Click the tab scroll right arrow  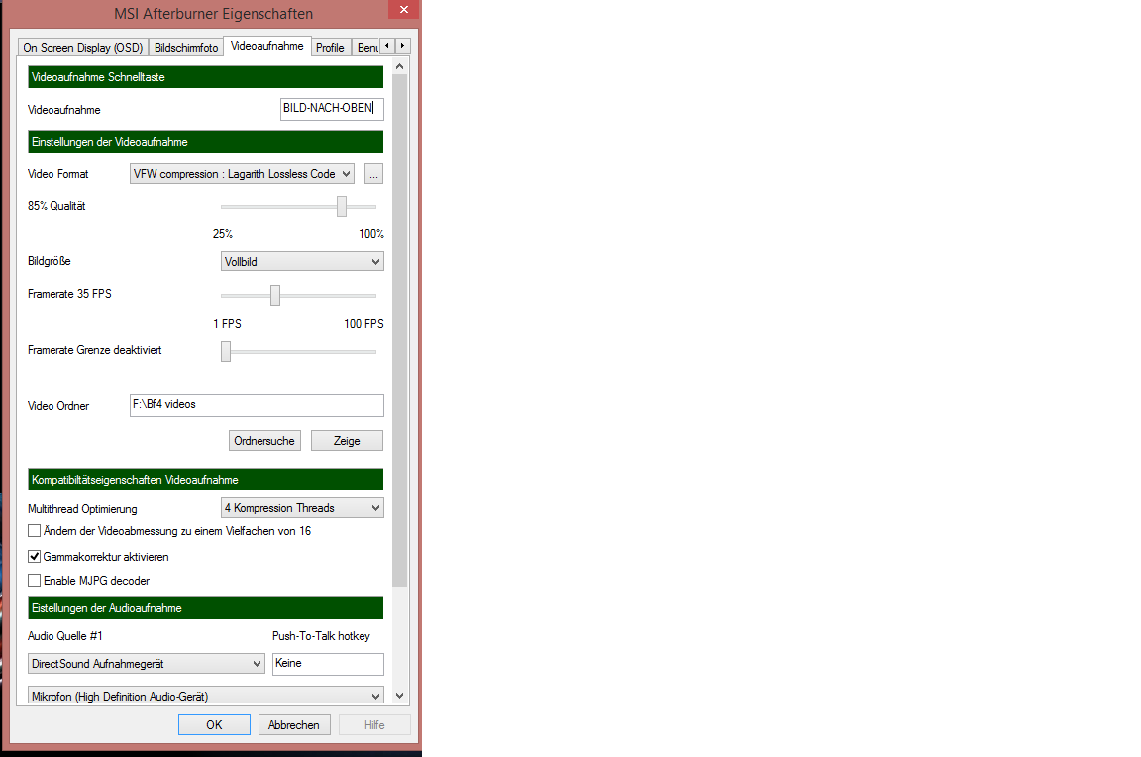point(402,46)
